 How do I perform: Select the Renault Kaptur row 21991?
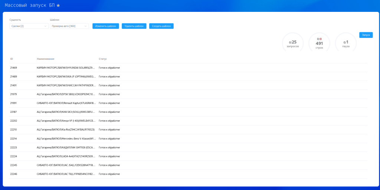[x=188, y=103]
